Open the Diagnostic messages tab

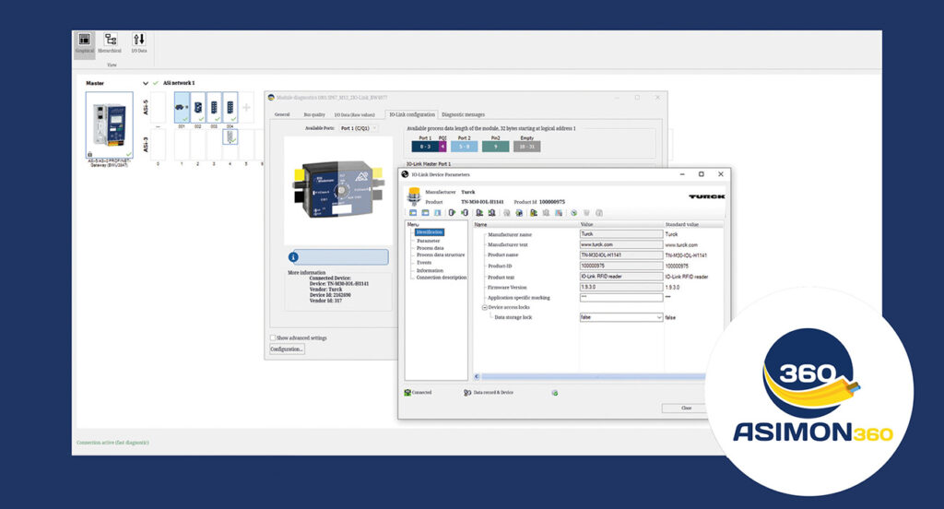(x=463, y=114)
